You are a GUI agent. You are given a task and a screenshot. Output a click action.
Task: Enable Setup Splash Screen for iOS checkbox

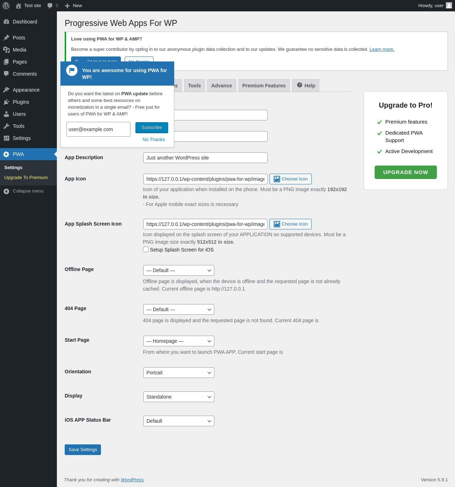[146, 249]
